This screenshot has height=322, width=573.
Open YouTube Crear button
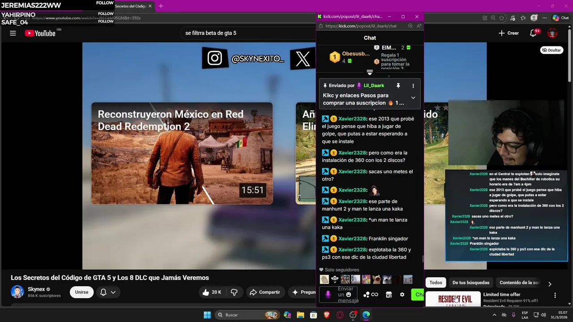tap(509, 33)
